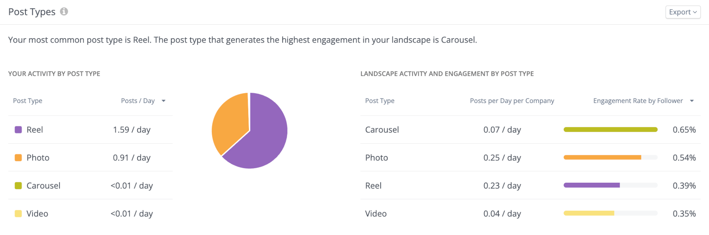Click the purple Reel legend square
This screenshot has width=709, height=235.
(18, 129)
